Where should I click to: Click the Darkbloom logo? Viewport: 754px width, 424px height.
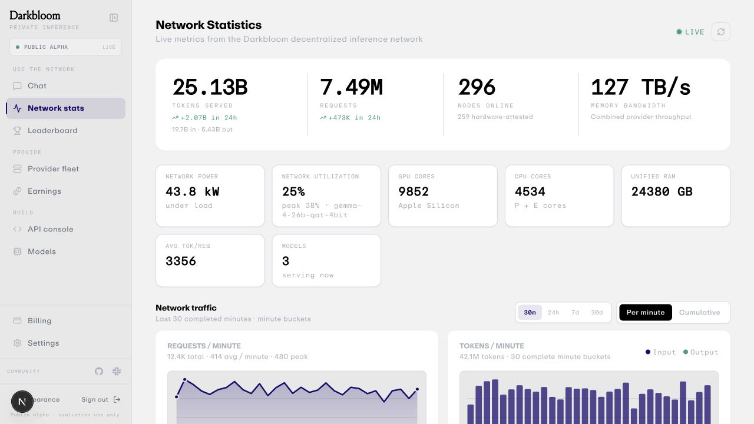click(35, 15)
